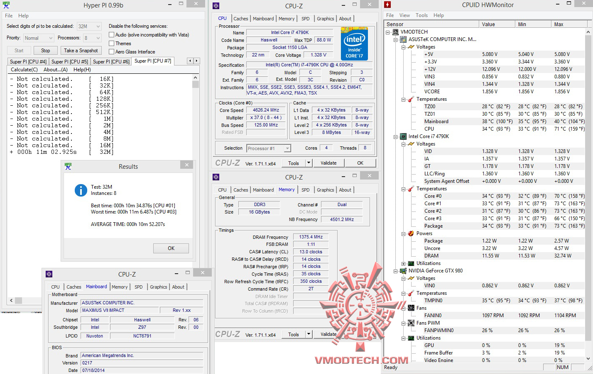Expand the Utilizations node under Intel Core i7
The image size is (593, 374).
(403, 263)
